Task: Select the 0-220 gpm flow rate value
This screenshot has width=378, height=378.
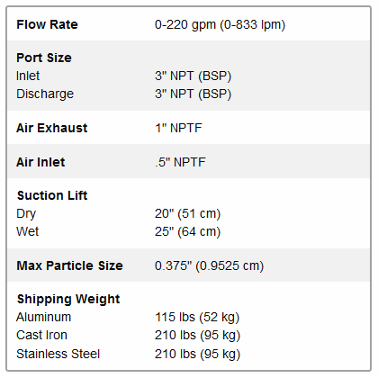Action: [220, 24]
